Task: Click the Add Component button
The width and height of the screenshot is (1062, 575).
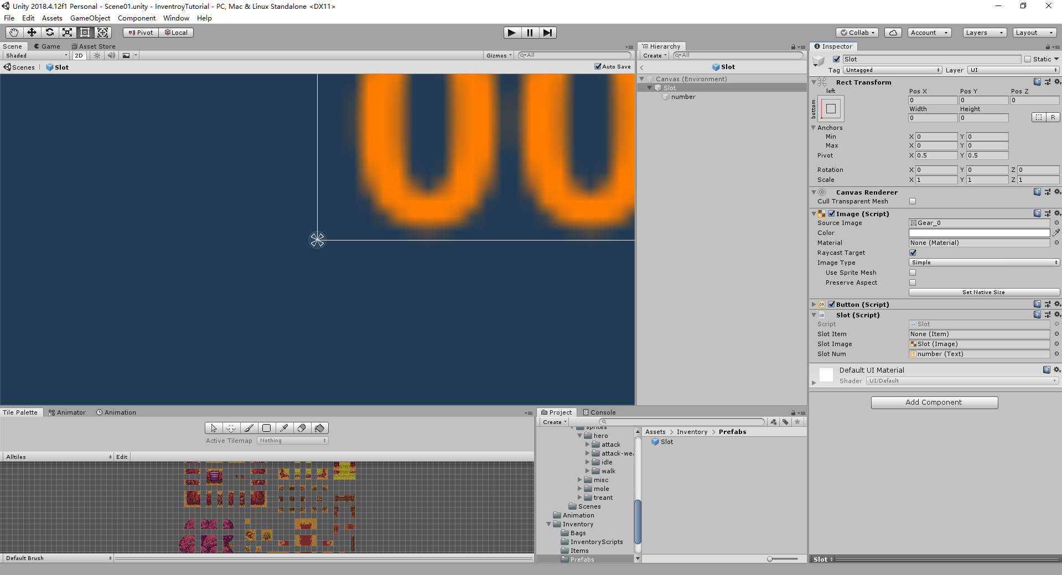Action: click(x=934, y=402)
